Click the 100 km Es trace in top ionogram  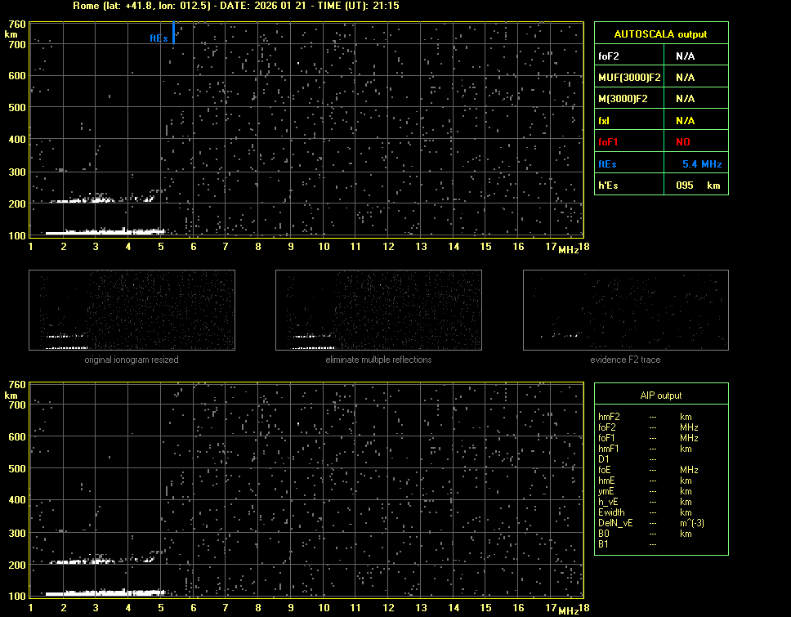105,232
